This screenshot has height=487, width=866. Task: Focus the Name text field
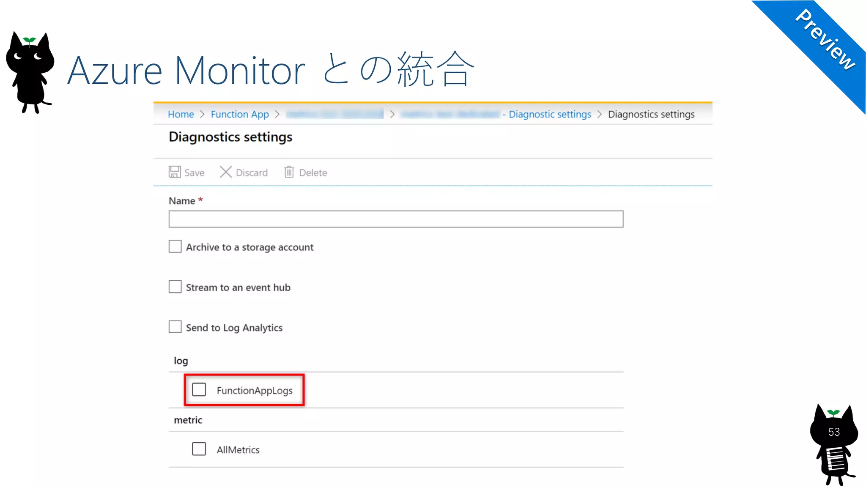[x=396, y=219]
